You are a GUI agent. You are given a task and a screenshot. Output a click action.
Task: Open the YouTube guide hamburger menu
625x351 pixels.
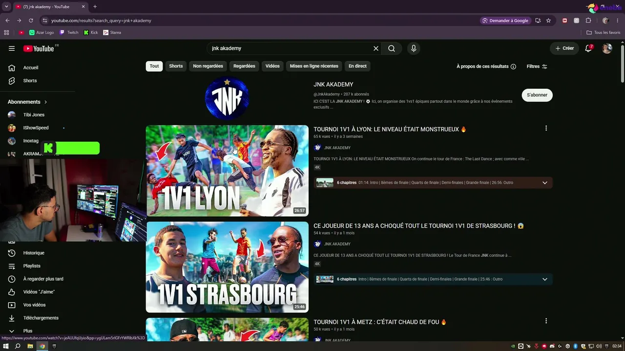tap(12, 48)
